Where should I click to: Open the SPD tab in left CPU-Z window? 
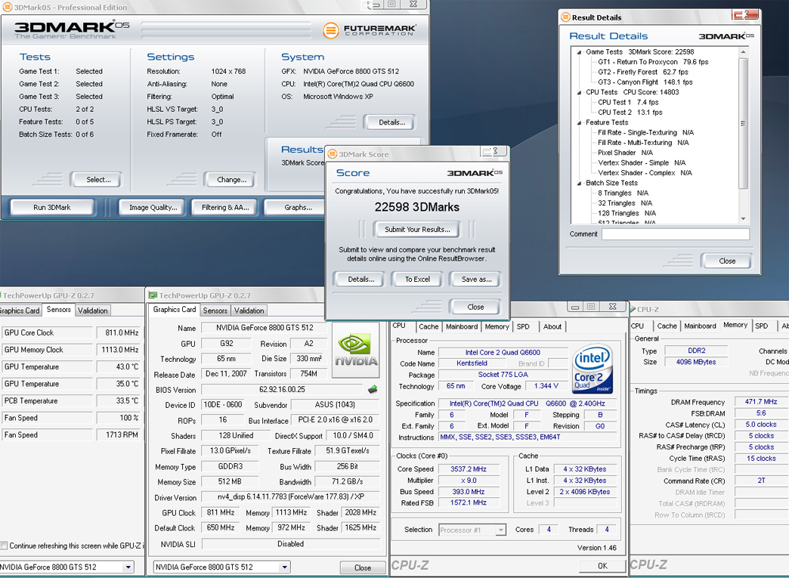pos(523,326)
